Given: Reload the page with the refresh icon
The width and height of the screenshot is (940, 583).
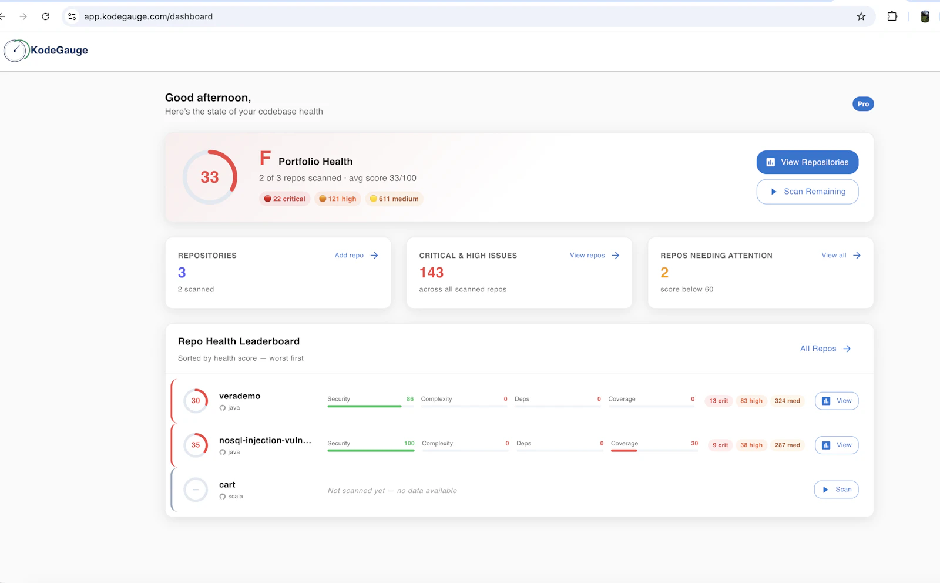Looking at the screenshot, I should pyautogui.click(x=46, y=16).
